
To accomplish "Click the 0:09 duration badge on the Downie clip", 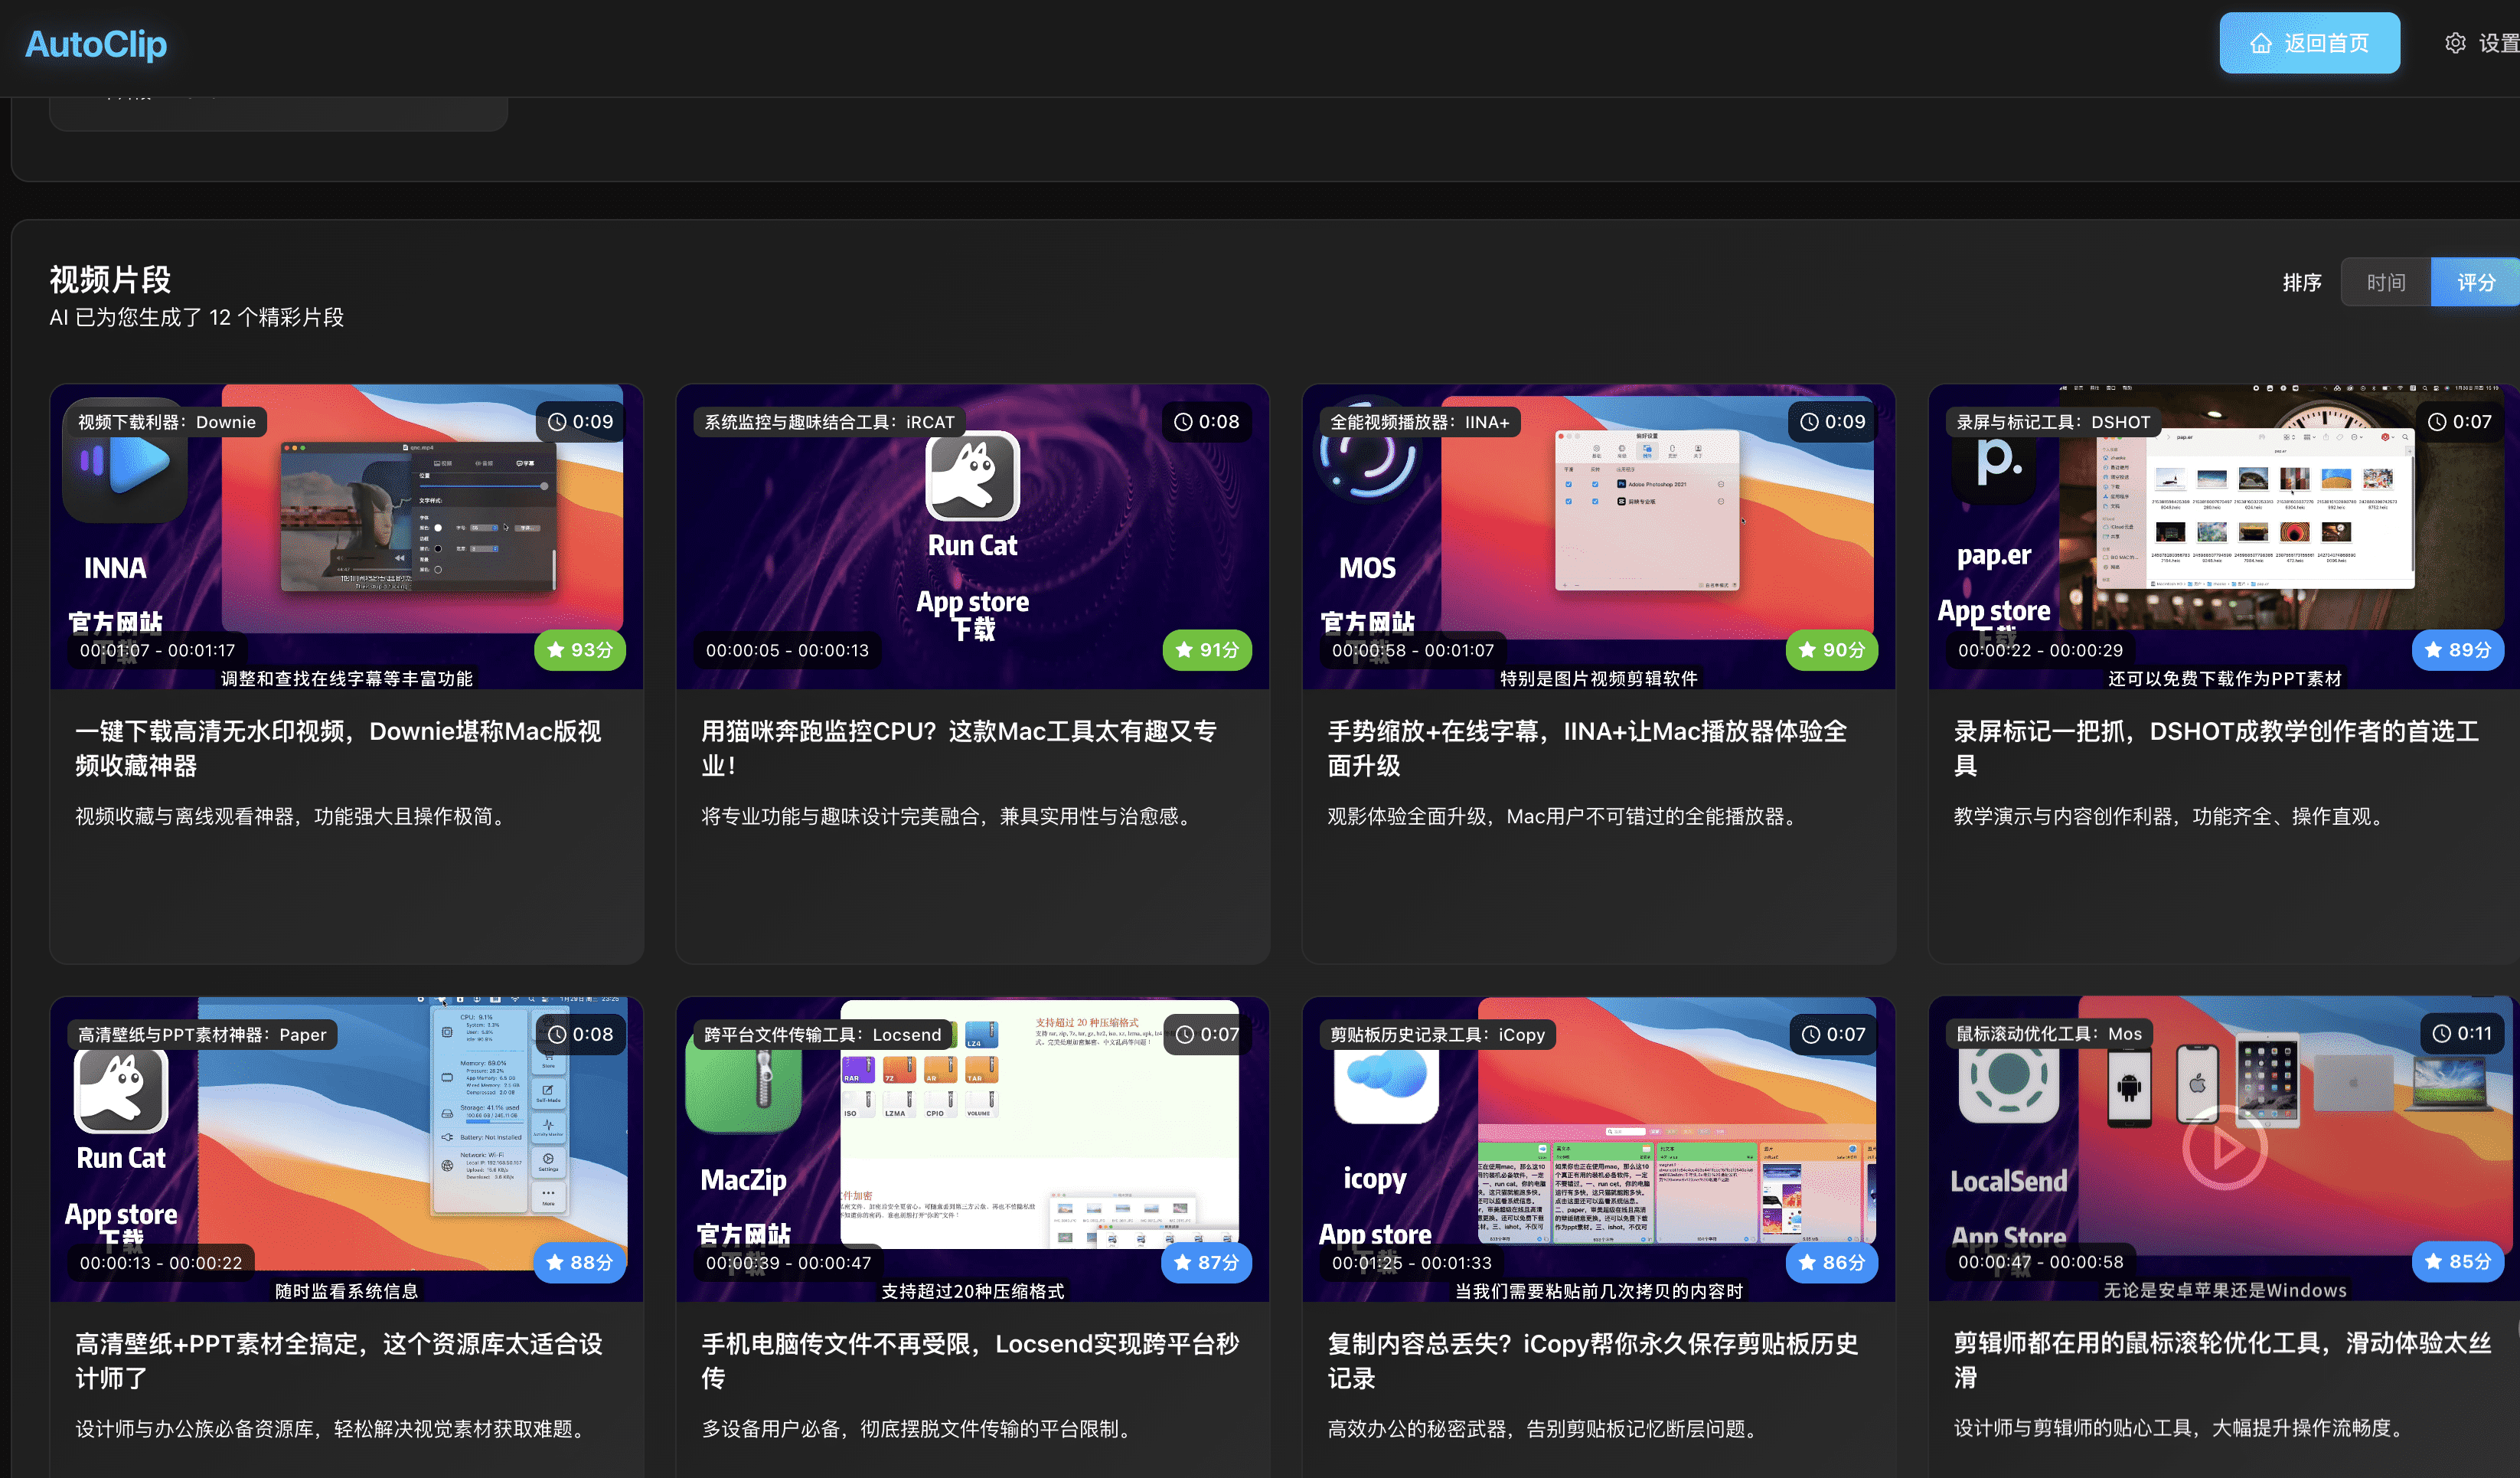I will coord(581,421).
